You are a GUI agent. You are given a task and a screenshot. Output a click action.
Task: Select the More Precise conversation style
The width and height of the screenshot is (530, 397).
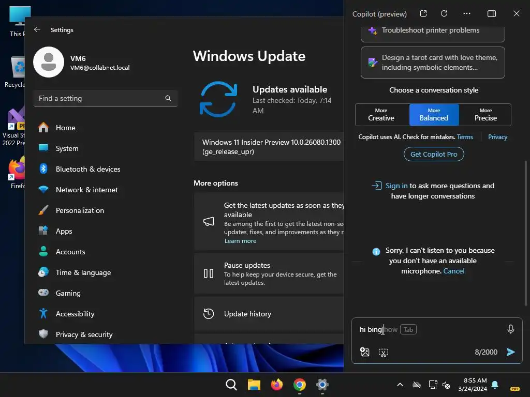pos(485,115)
